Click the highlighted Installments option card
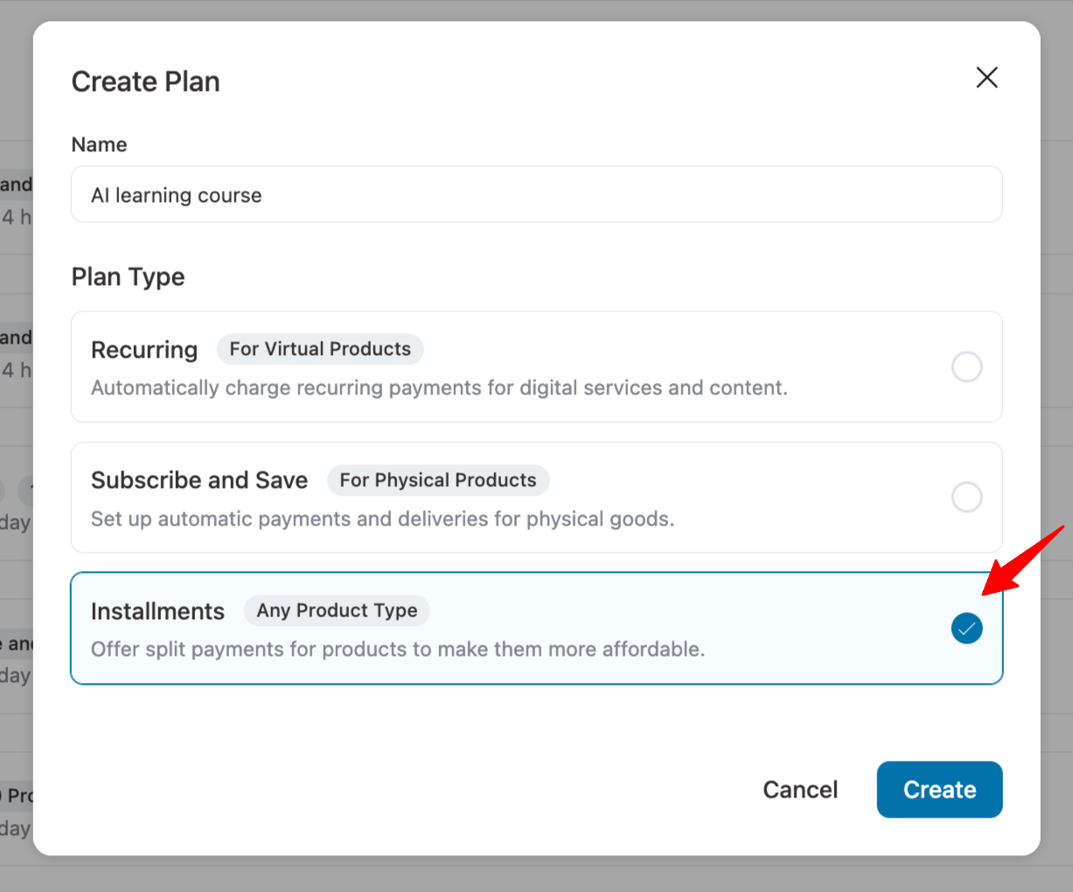Screen dimensions: 1073x892 [536, 628]
